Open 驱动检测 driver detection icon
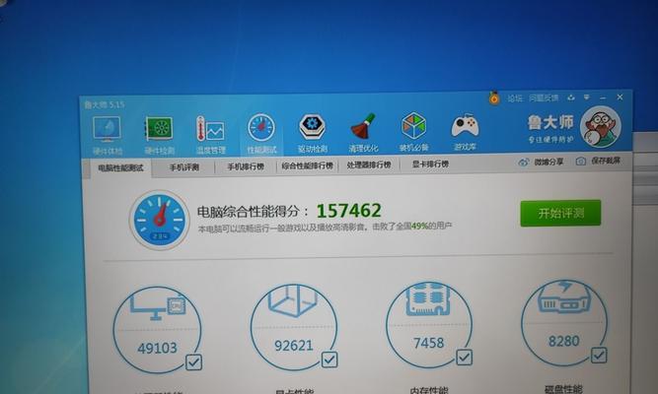 coord(312,133)
